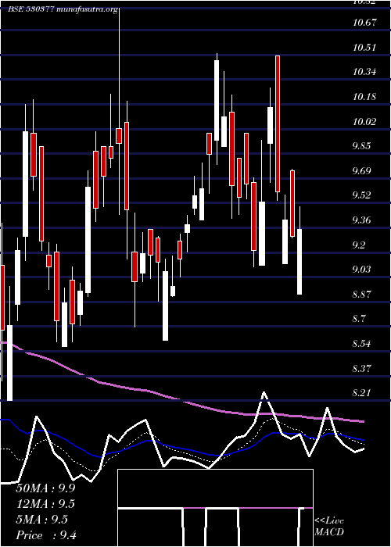The image size is (391, 547).
Task: Click the 50MA : 9.9 label
Action: coord(45,488)
